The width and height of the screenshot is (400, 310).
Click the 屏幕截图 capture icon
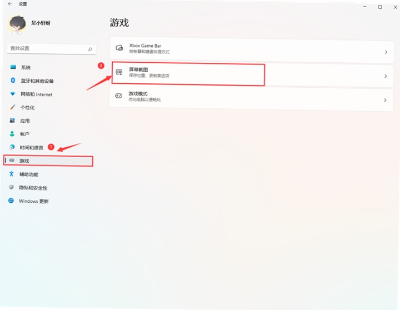click(x=119, y=72)
